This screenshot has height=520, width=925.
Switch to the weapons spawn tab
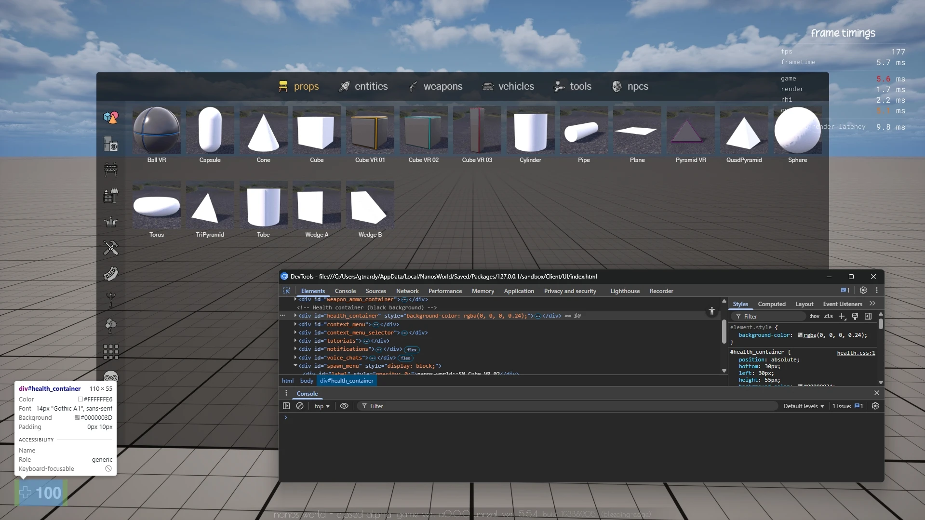point(436,86)
